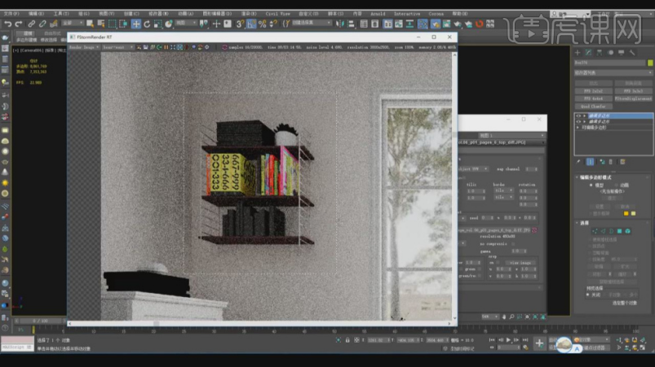Toggle 3D Snaps button

[240, 24]
